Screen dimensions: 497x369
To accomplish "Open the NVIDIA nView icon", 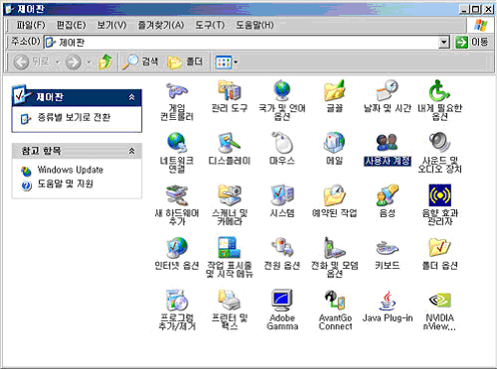I will click(x=439, y=301).
